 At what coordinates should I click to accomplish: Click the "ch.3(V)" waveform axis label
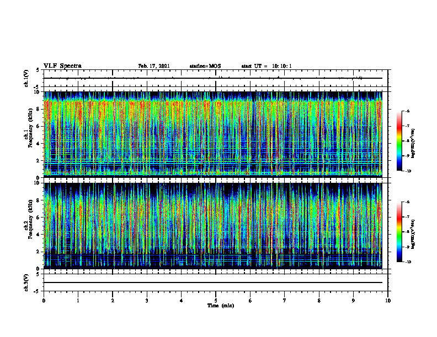[26, 282]
